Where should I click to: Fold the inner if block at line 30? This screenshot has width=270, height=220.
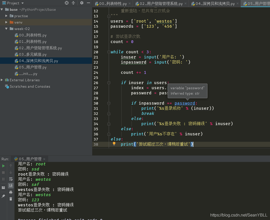(x=109, y=103)
